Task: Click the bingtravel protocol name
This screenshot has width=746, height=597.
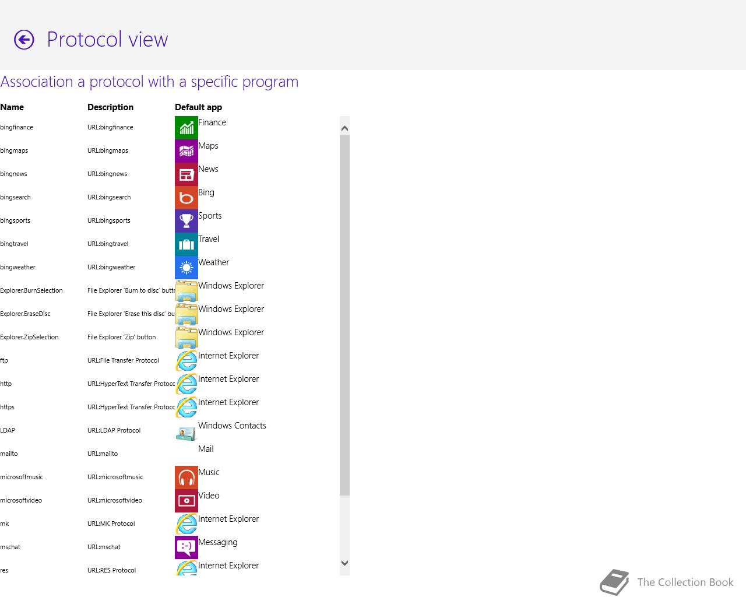Action: point(14,244)
